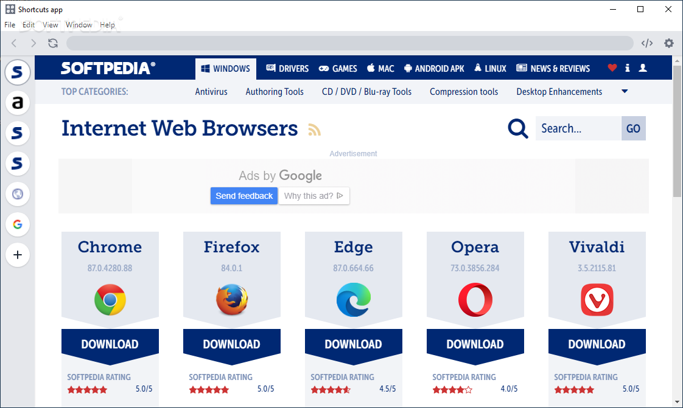Click the Edge browser logo
The height and width of the screenshot is (408, 683).
pyautogui.click(x=353, y=300)
